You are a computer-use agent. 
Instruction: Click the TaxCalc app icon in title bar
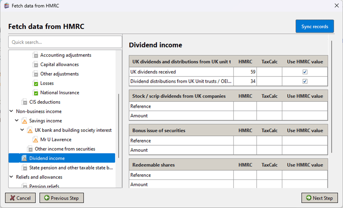7,6
